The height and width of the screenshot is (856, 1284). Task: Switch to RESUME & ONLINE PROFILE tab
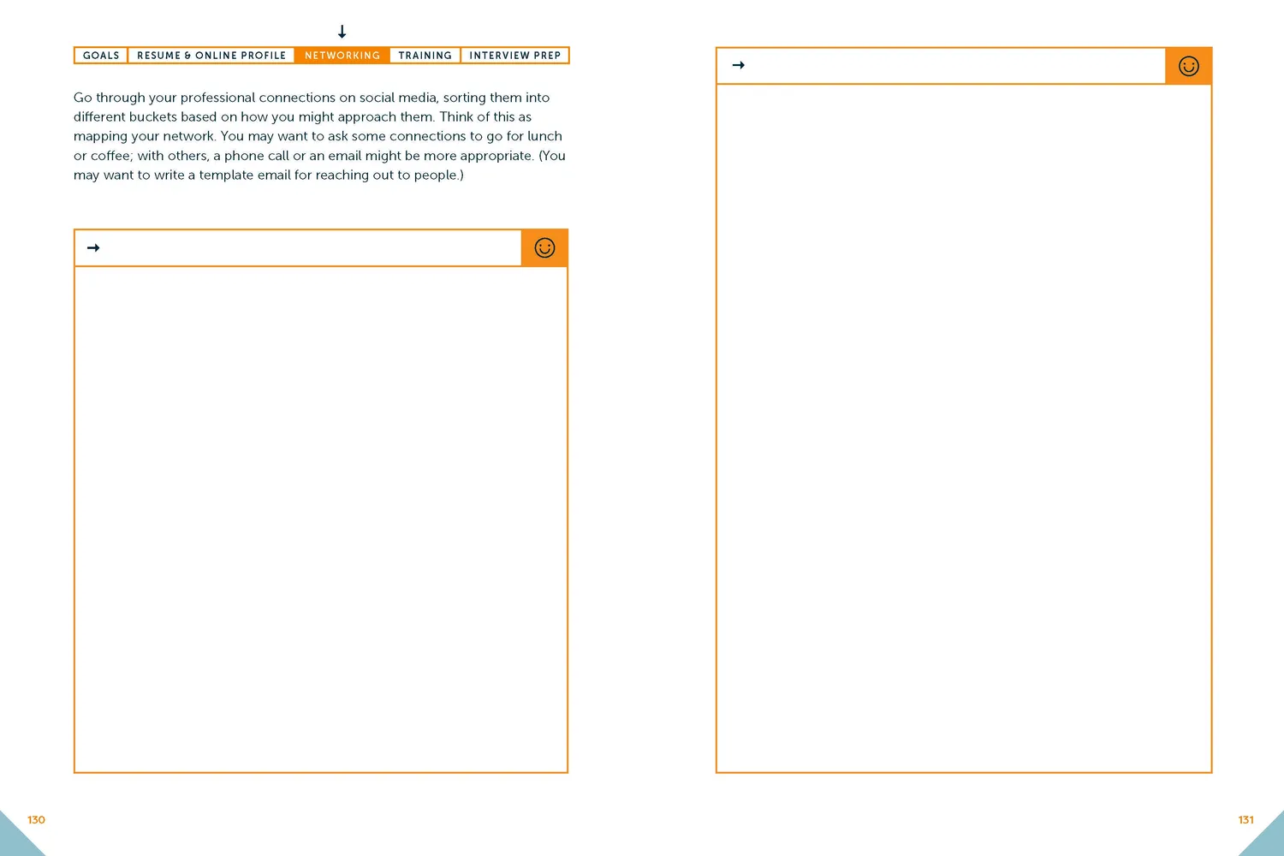pyautogui.click(x=211, y=56)
